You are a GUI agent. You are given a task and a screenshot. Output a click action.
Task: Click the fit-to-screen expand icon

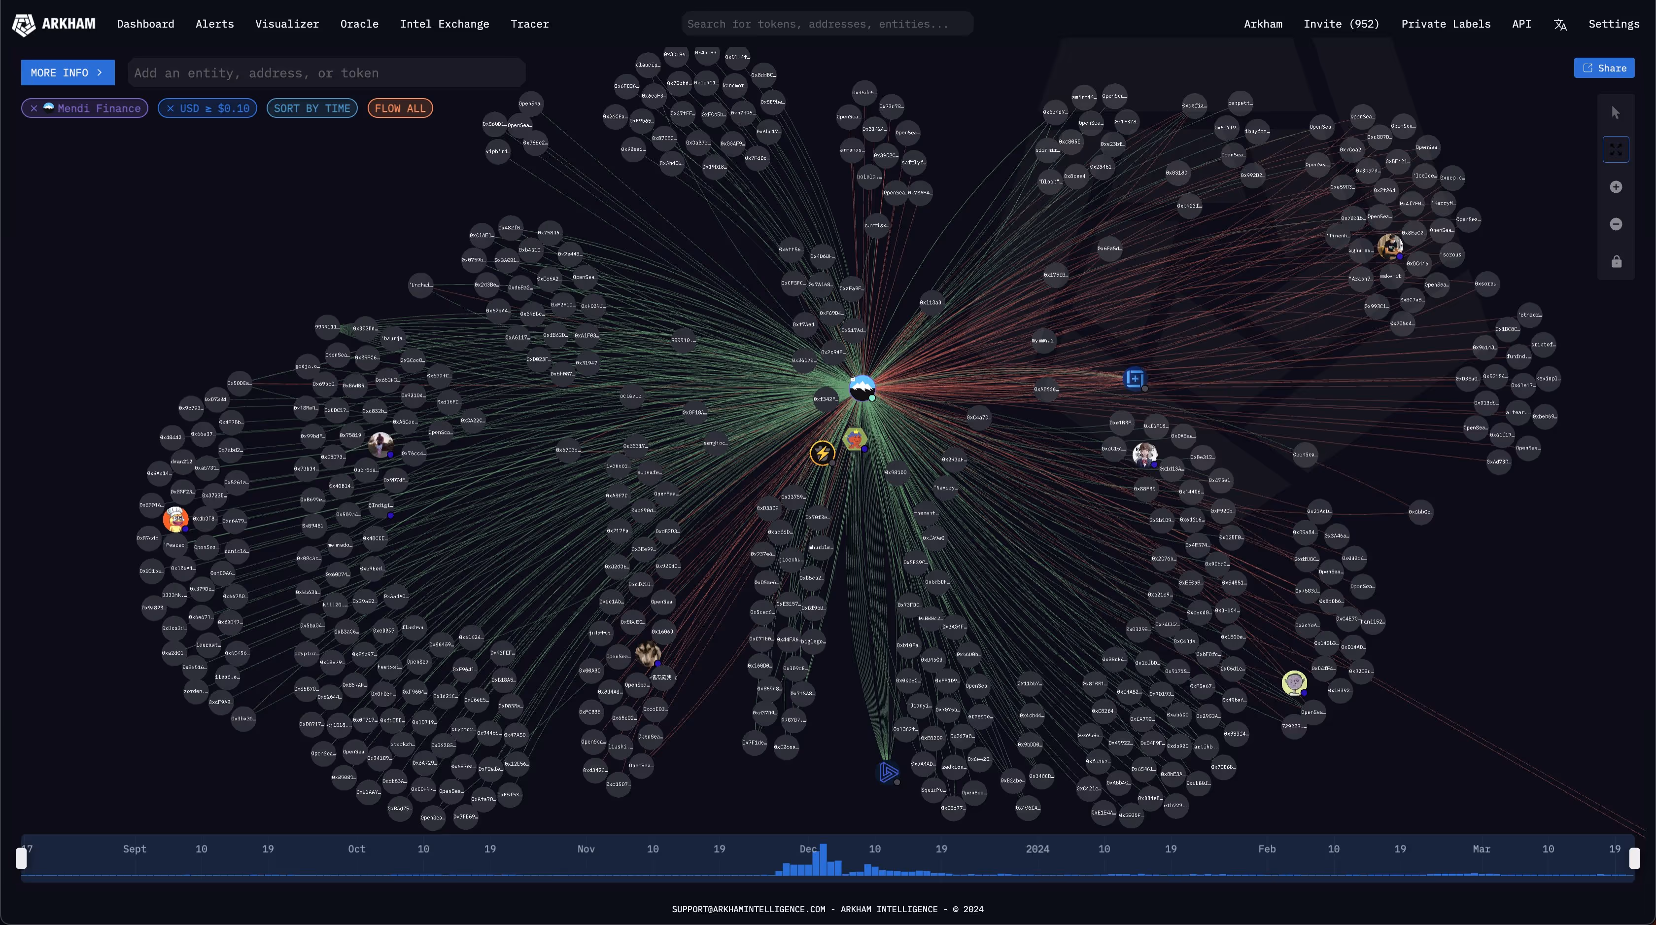coord(1616,150)
